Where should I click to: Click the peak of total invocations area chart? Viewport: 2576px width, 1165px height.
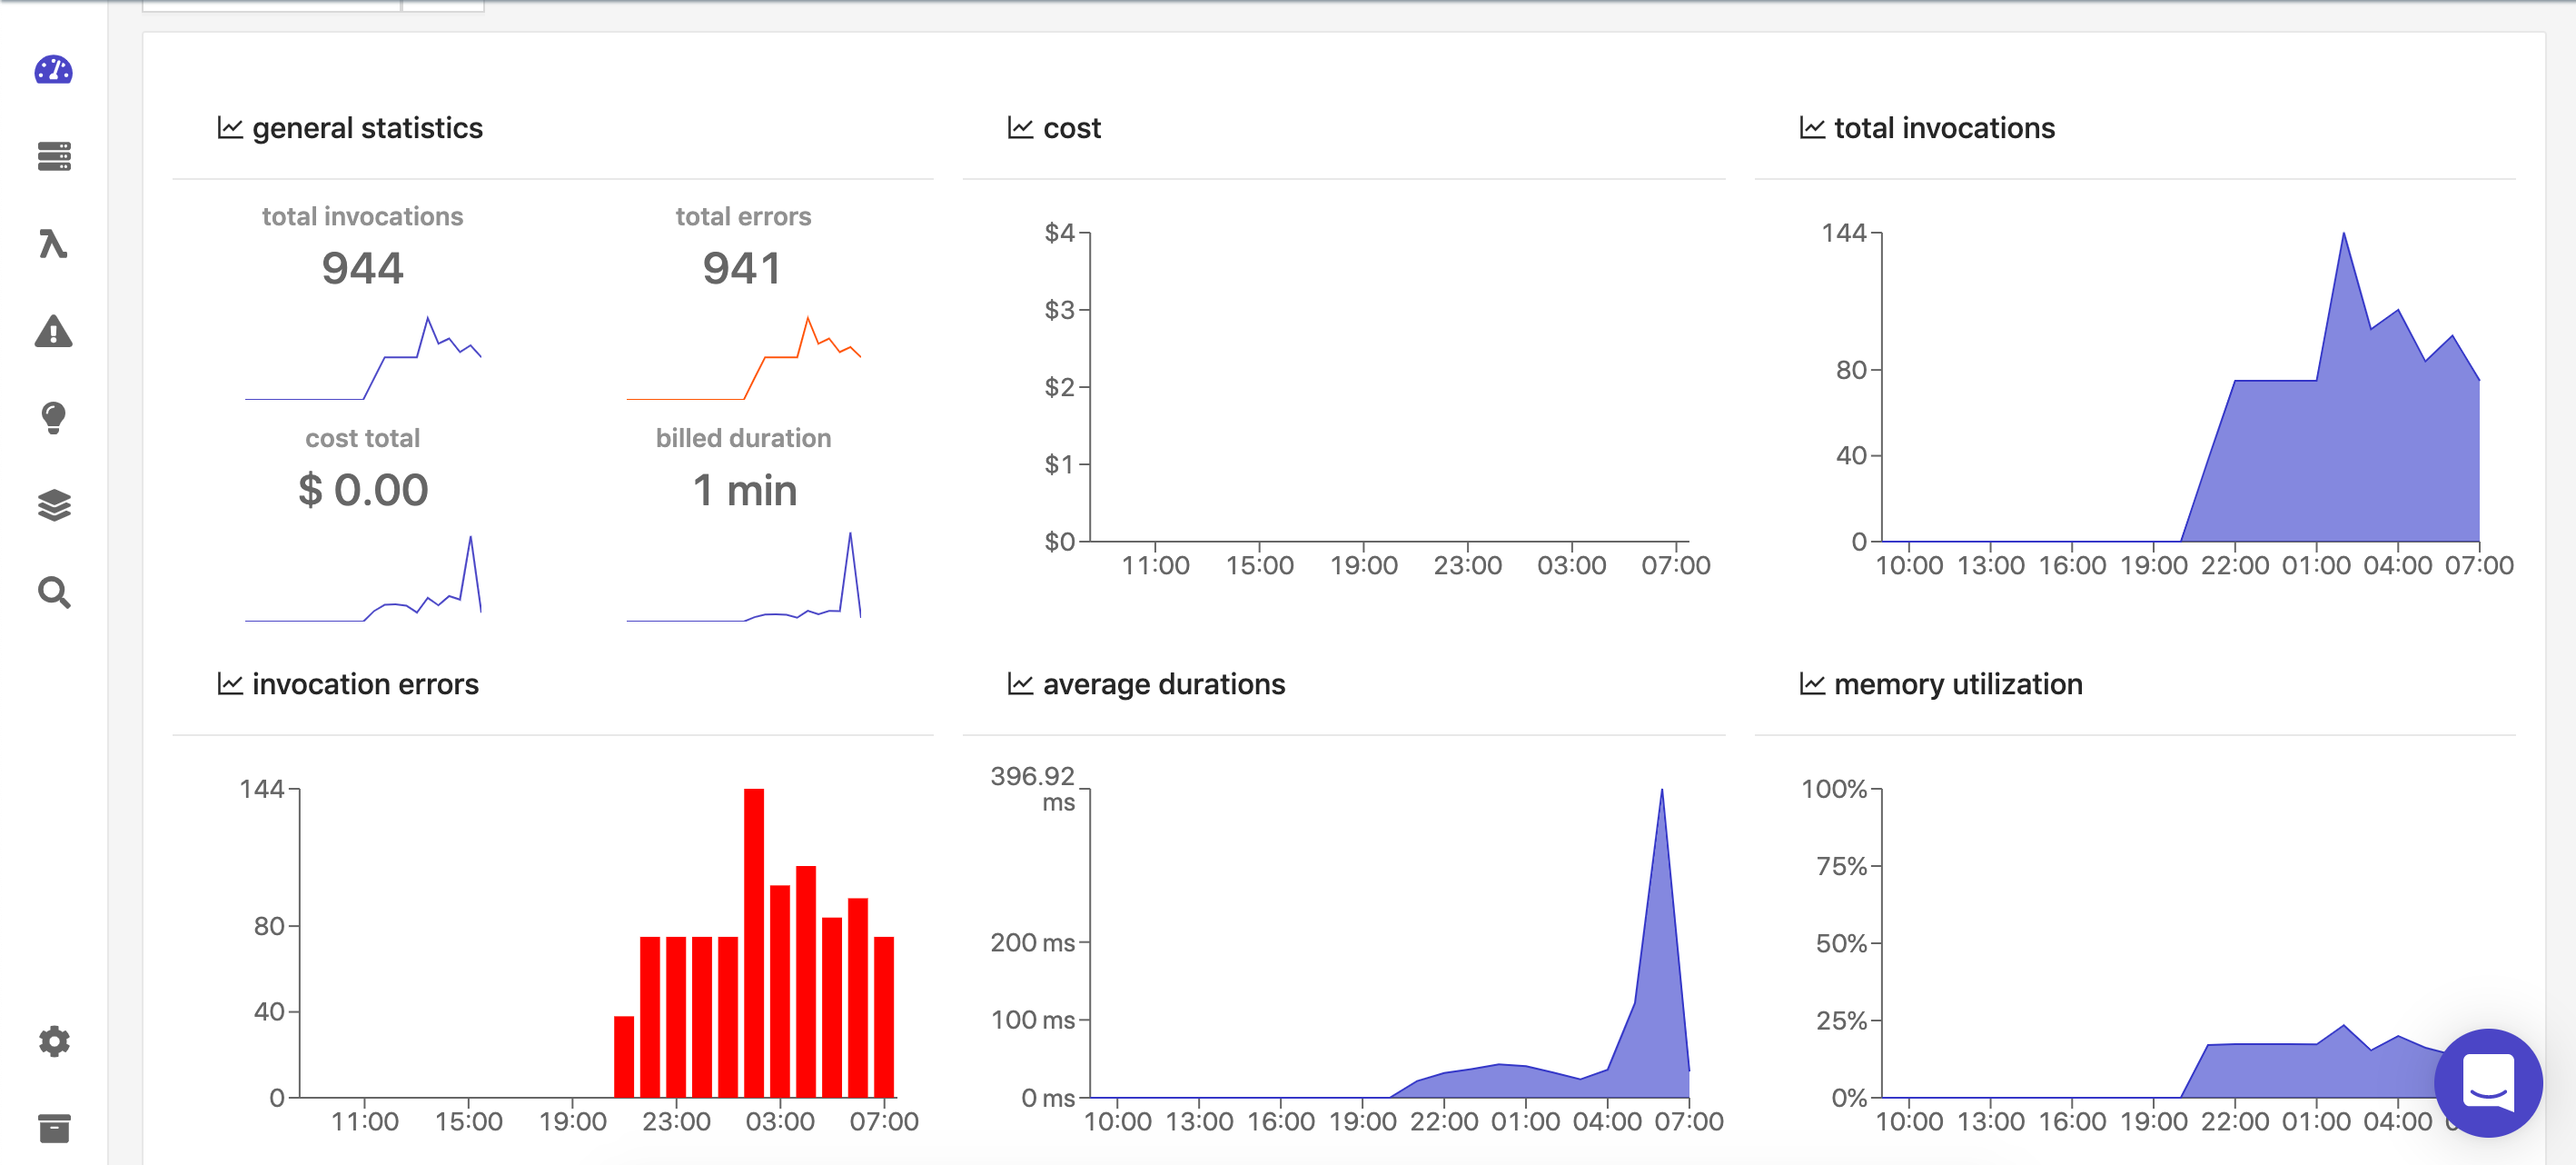[x=2344, y=234]
